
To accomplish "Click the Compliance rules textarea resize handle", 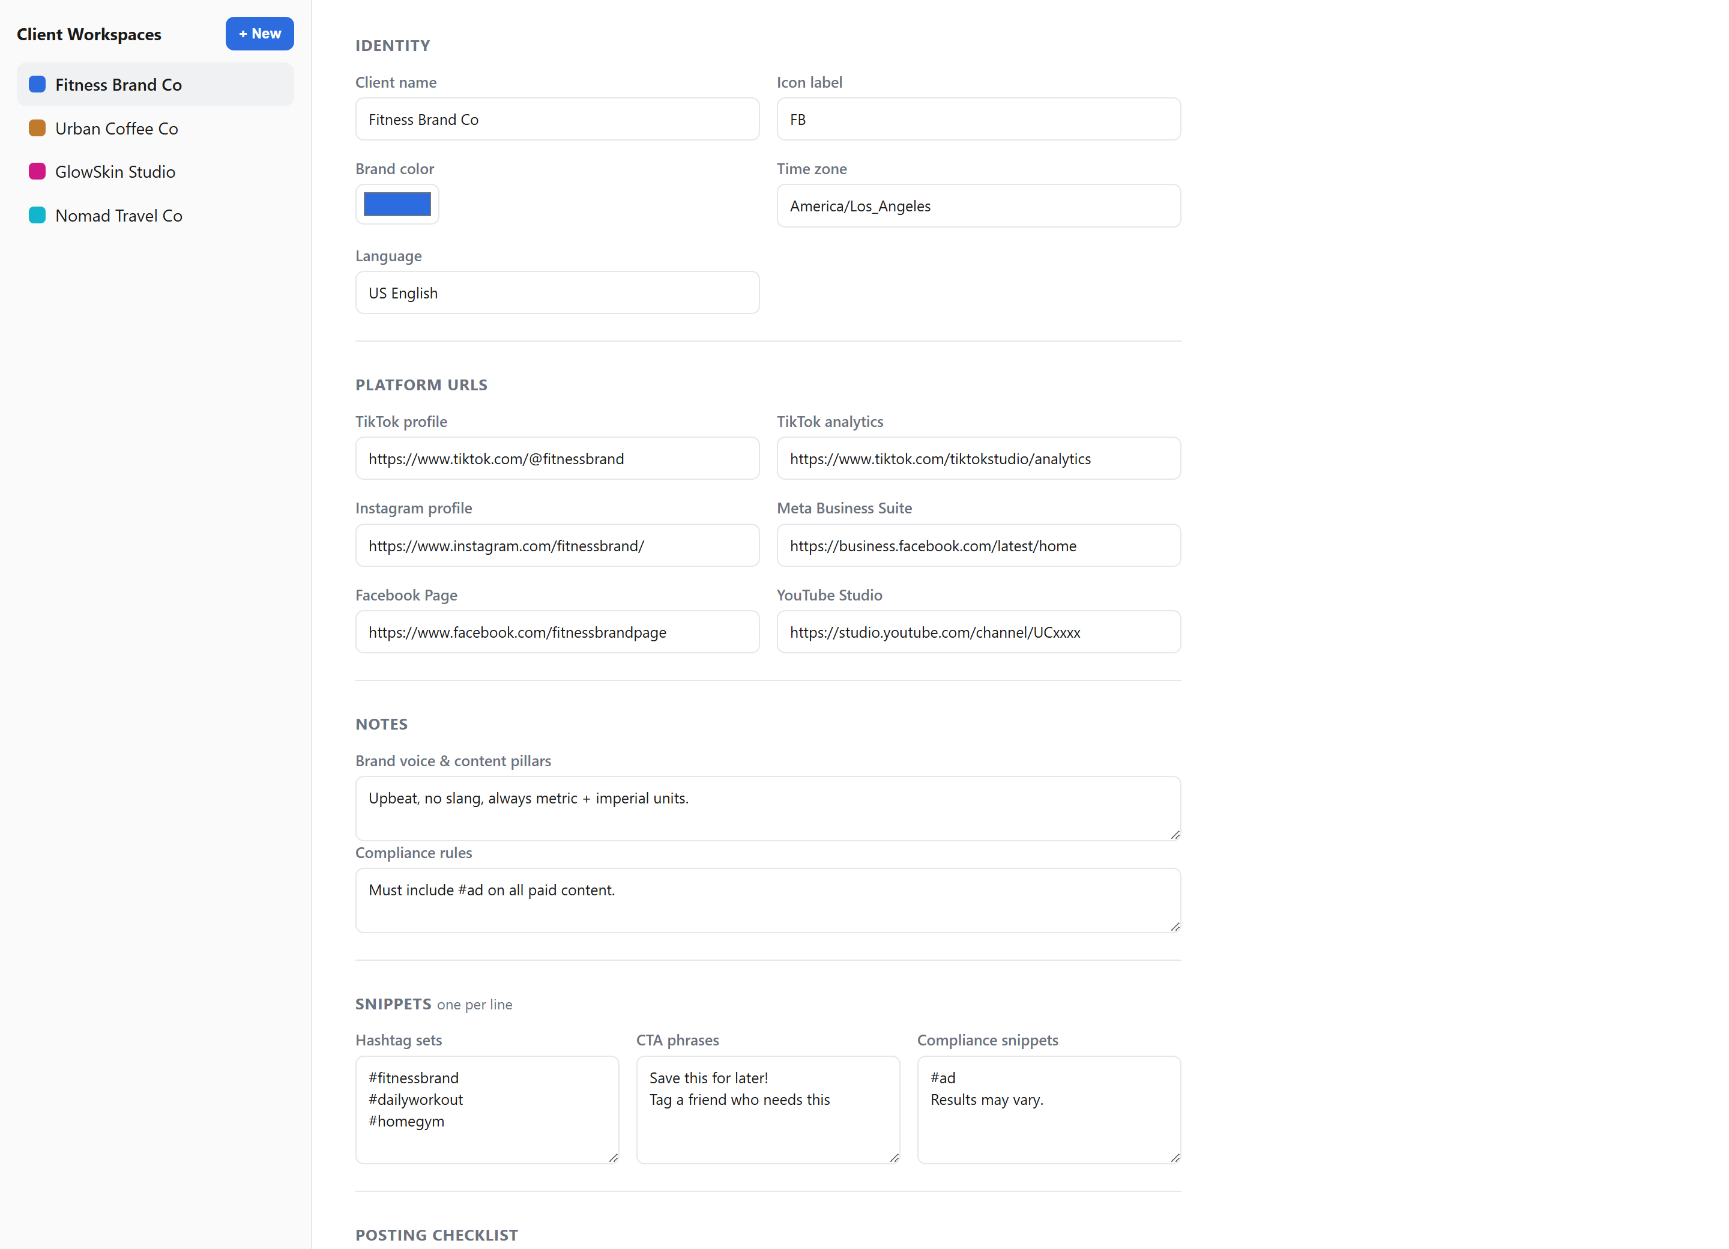I will [x=1175, y=927].
